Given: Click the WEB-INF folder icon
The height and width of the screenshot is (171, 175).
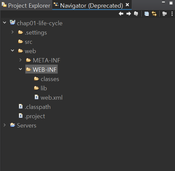Looking at the screenshot, I should point(28,69).
